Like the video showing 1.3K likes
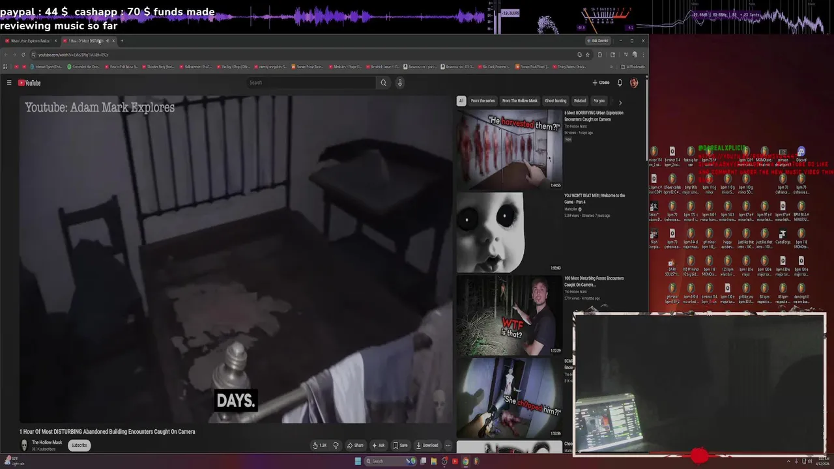This screenshot has width=834, height=469. pos(319,446)
